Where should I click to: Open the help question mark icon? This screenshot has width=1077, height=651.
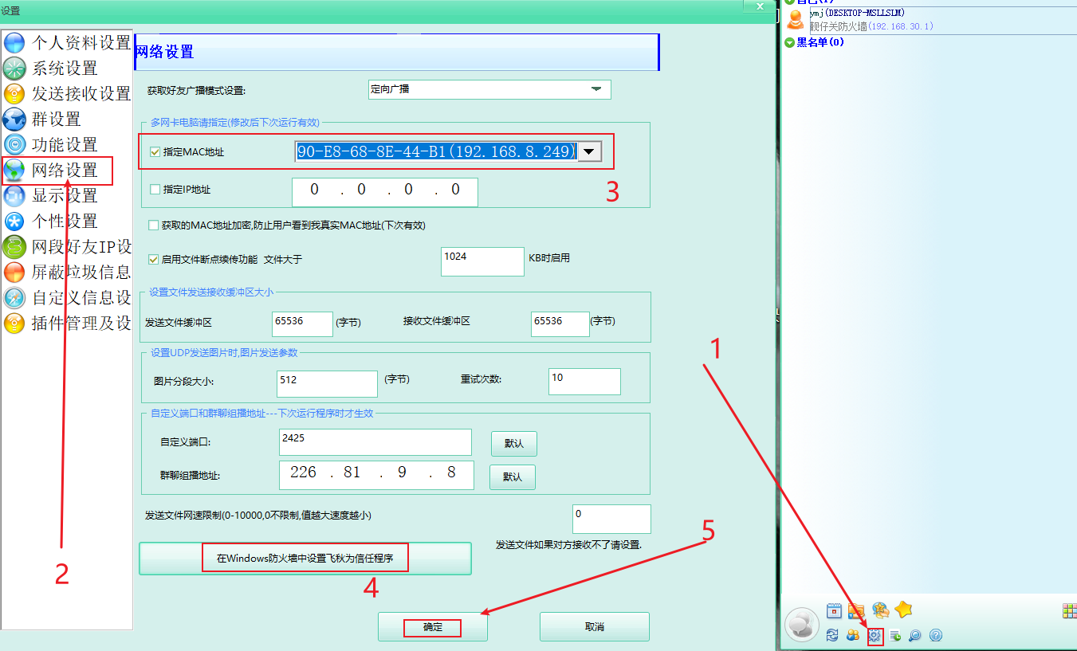pos(936,635)
